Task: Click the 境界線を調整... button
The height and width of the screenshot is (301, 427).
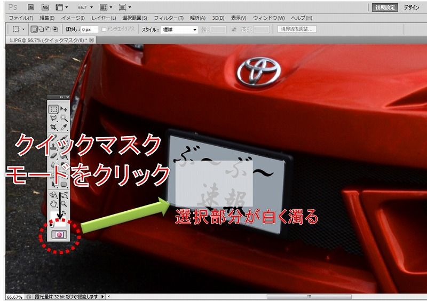Action: pyautogui.click(x=297, y=29)
